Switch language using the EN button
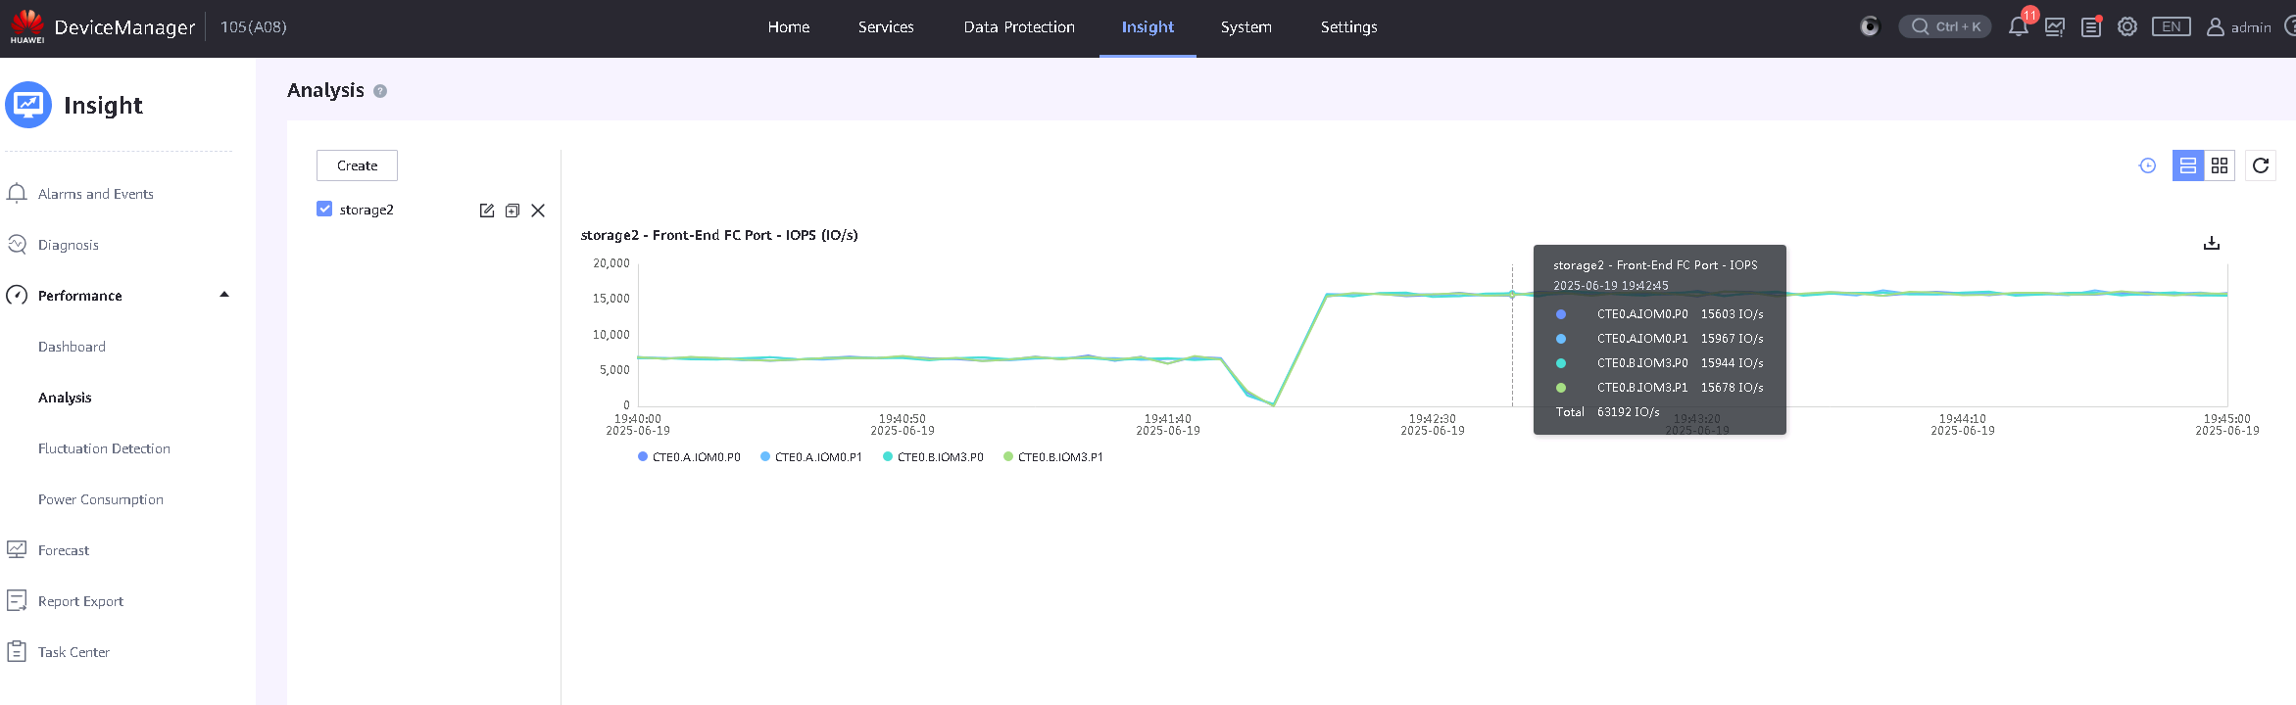Screen dimensions: 2296x705 pos(2172,26)
